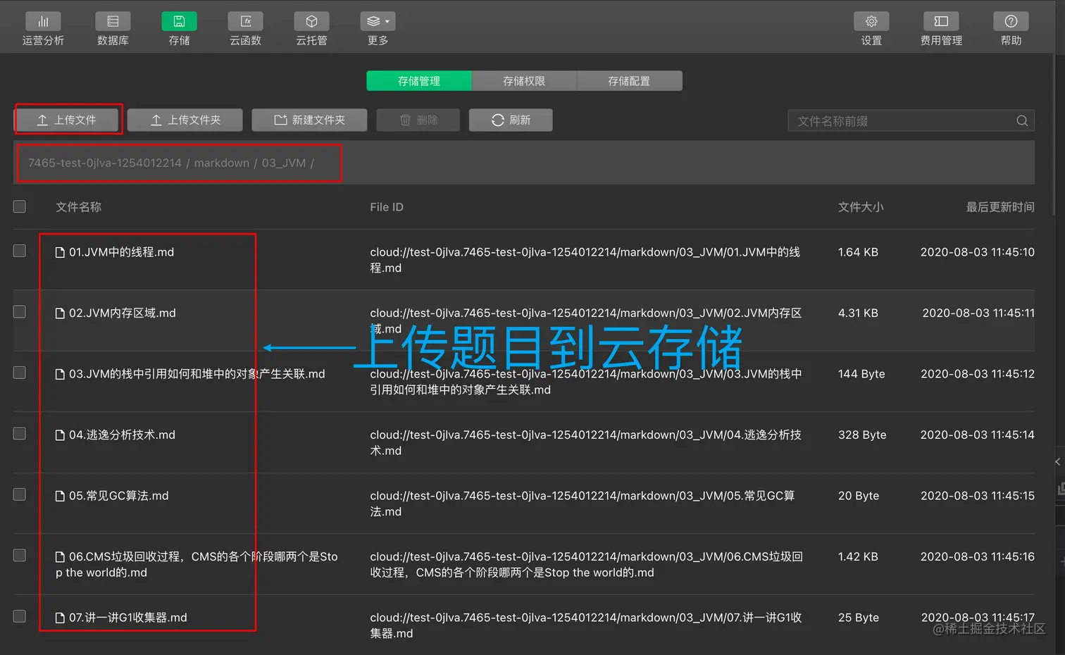Select the green 存储 storage icon
Image resolution: width=1065 pixels, height=655 pixels.
tap(179, 21)
